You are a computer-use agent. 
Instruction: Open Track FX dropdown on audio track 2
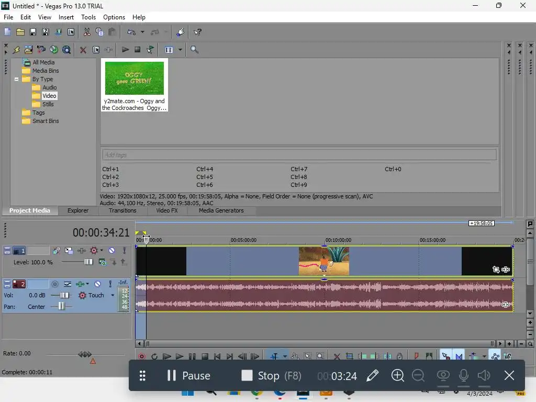tap(87, 284)
